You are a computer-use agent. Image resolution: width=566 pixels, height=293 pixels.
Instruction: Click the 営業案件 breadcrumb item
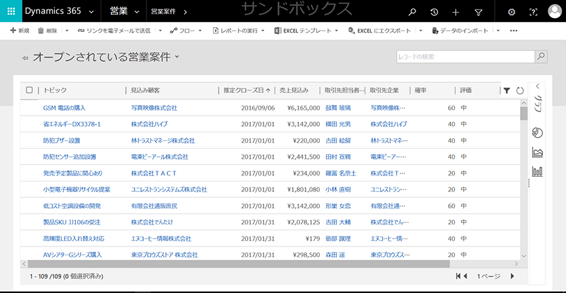(x=163, y=11)
